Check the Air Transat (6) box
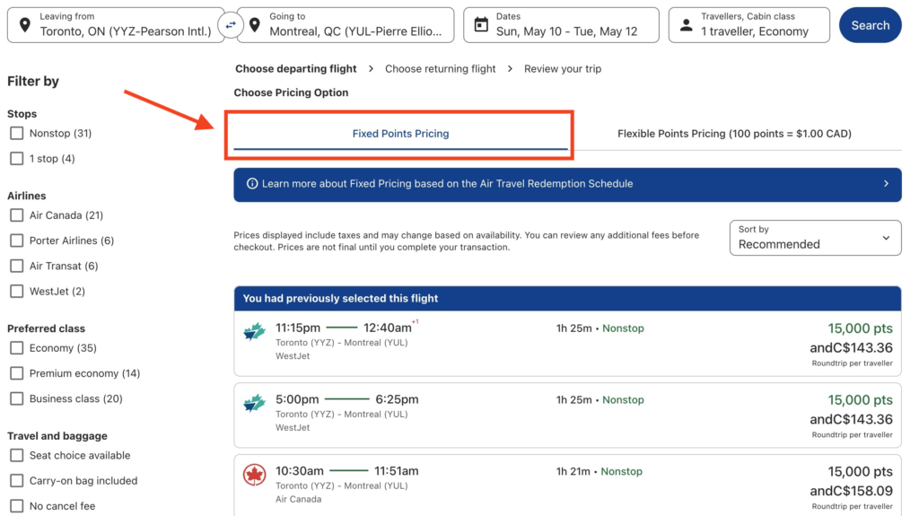 [17, 266]
